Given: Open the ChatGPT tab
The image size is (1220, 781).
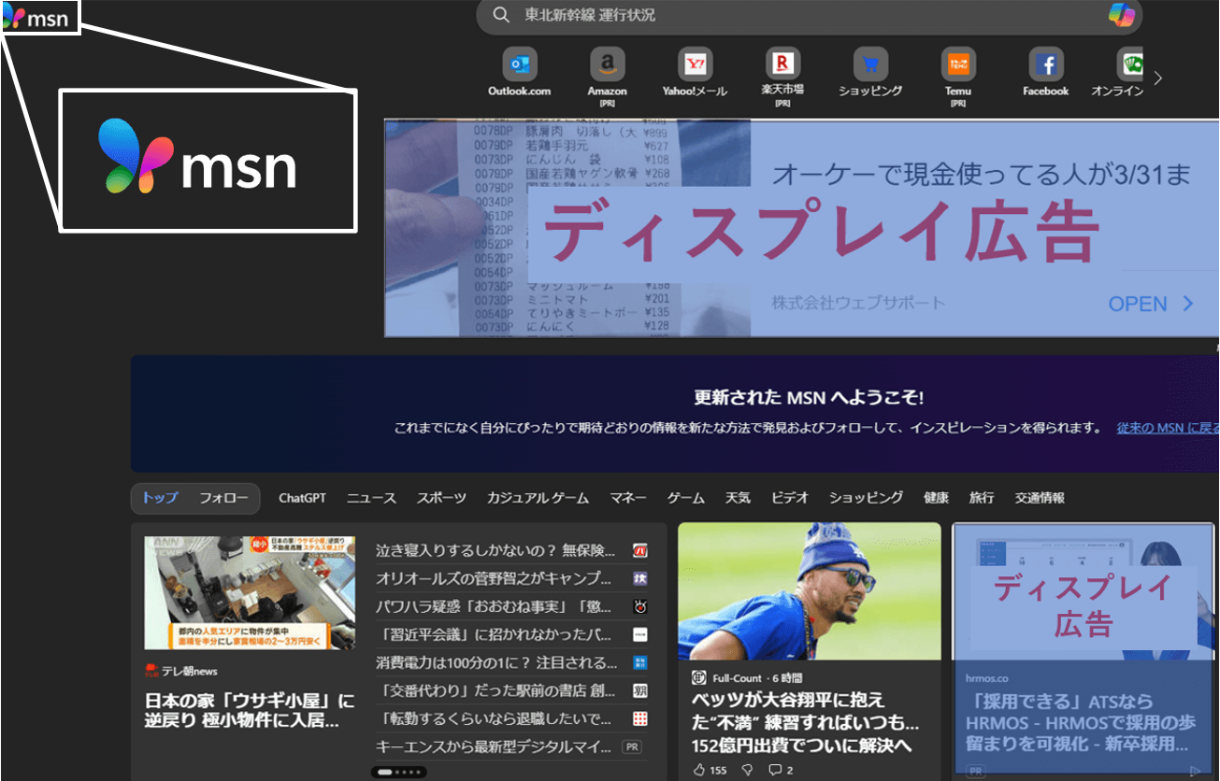Looking at the screenshot, I should tap(302, 498).
